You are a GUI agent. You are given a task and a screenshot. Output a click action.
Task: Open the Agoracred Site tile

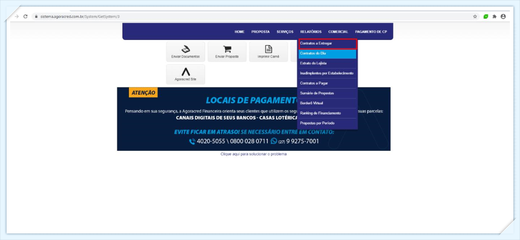[x=185, y=74]
